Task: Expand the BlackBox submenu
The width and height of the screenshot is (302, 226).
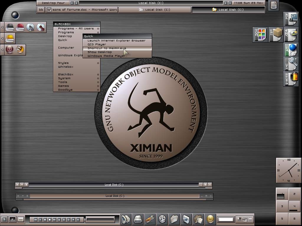Action: (77, 74)
